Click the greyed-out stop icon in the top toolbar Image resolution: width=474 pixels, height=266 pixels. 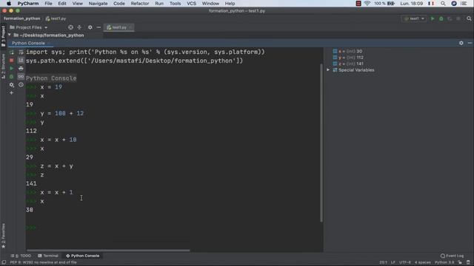click(458, 18)
